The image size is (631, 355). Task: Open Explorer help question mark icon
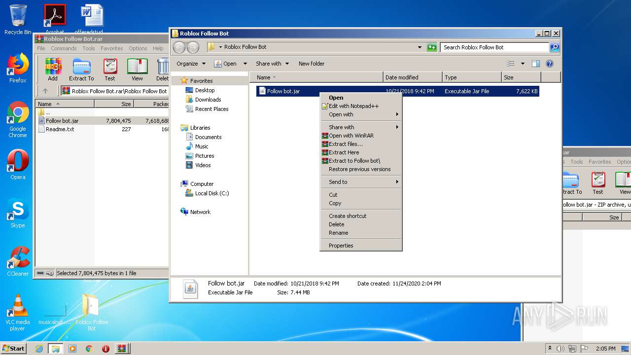550,64
